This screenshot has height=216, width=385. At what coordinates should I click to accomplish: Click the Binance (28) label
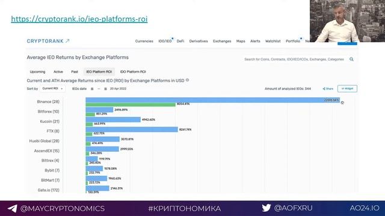[x=48, y=101]
